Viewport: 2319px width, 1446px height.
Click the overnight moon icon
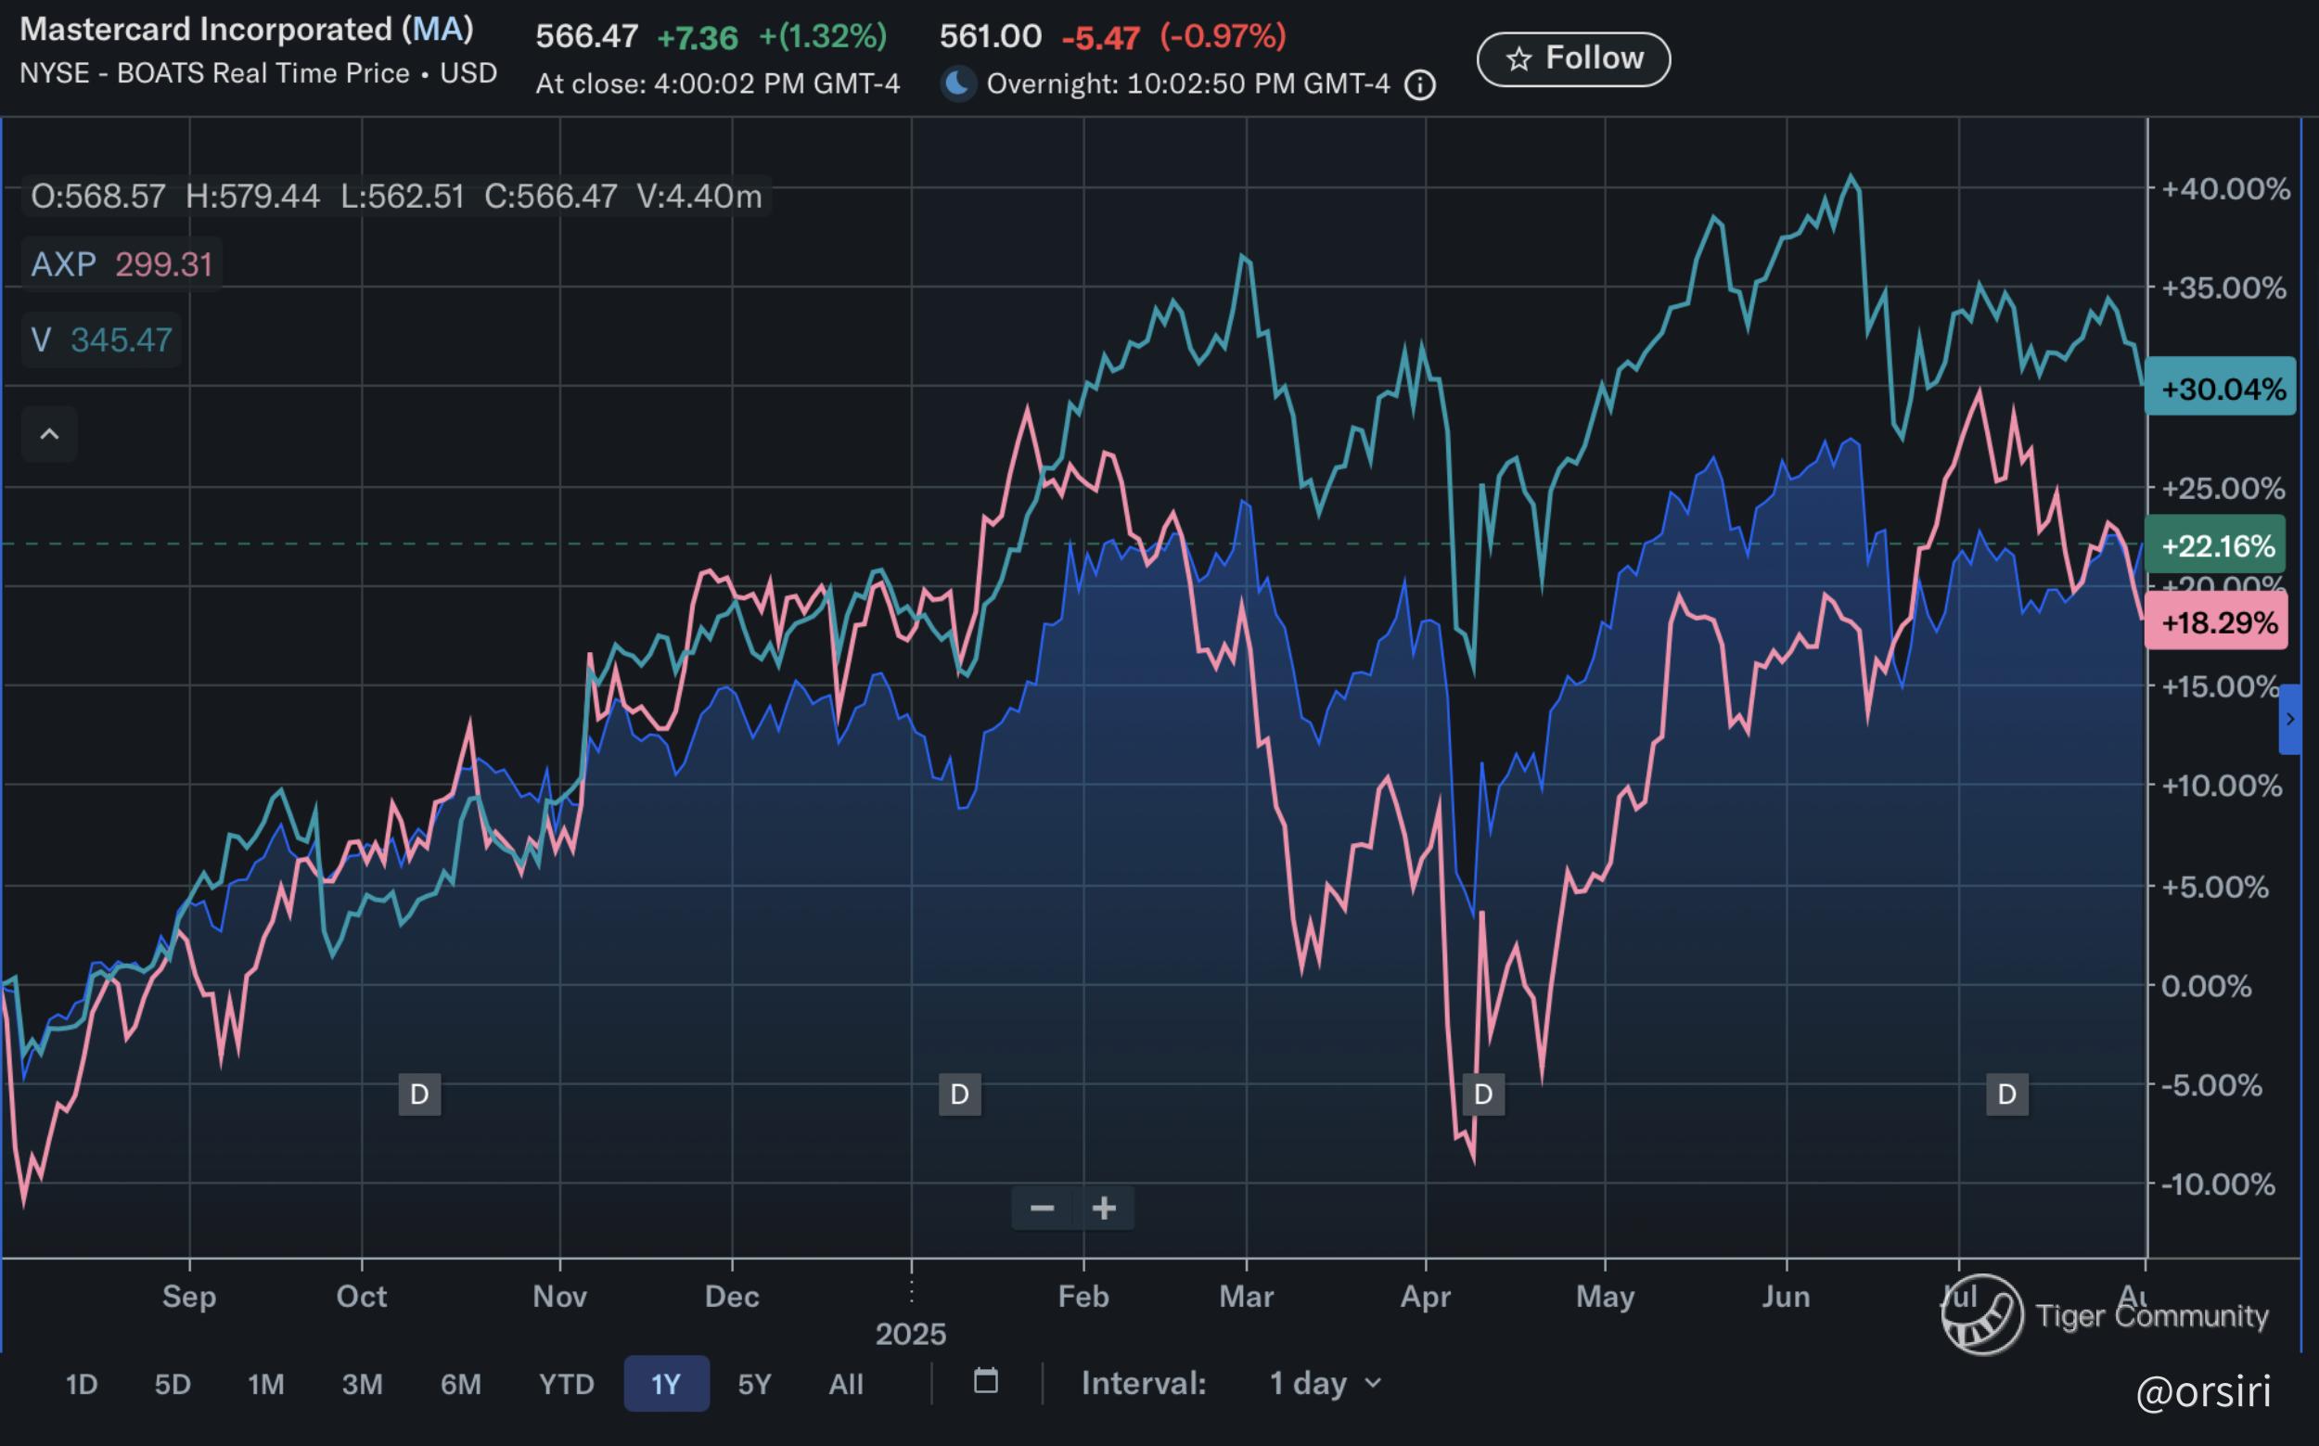click(x=957, y=84)
